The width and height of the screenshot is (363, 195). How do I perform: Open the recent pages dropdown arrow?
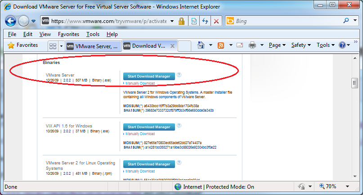pyautogui.click(x=34, y=21)
